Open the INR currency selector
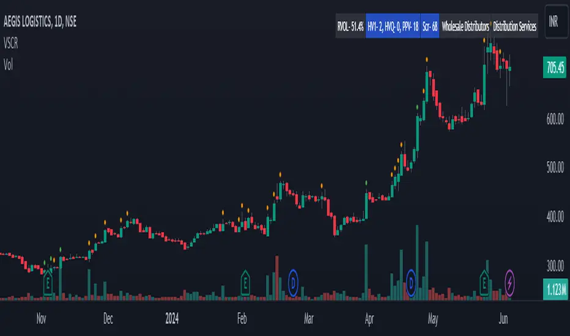Viewport: 570px width, 336px height. tap(556, 21)
